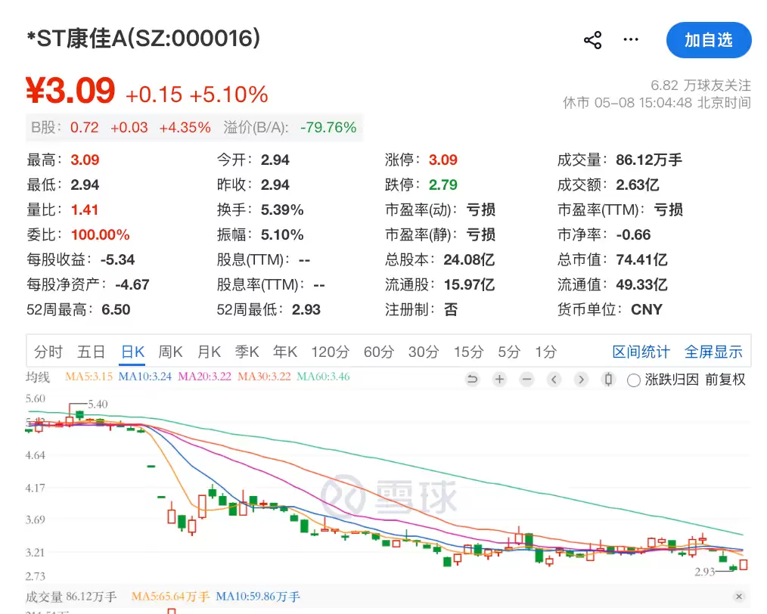Viewport: 767px width, 614px height.
Task: Click the MA30:3.22 indicator label
Action: pos(264,377)
